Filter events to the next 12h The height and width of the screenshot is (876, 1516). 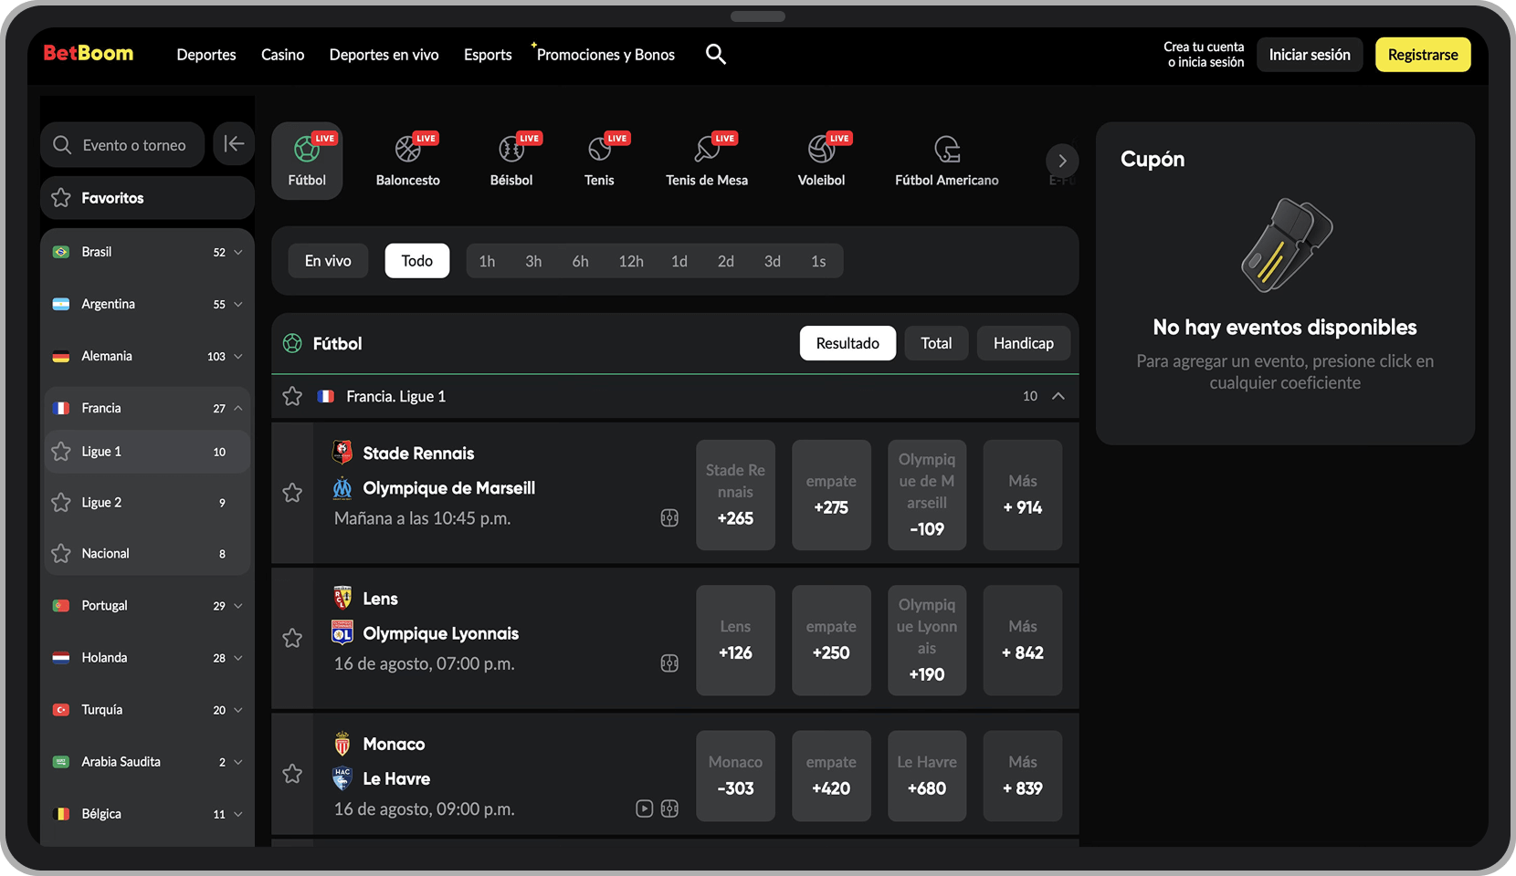(631, 261)
